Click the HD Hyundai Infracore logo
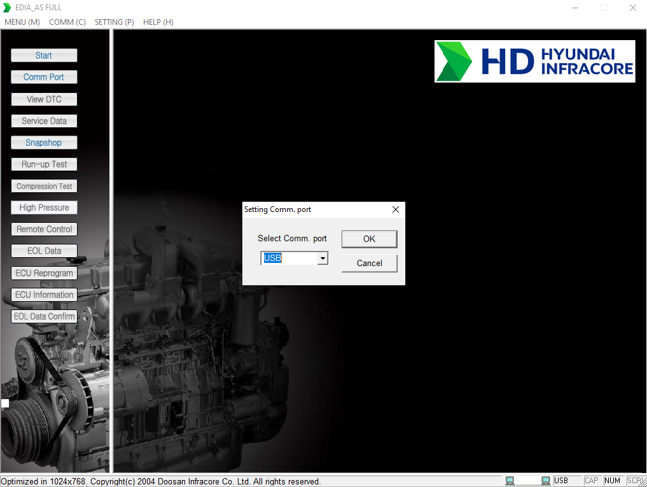The width and height of the screenshot is (647, 487). click(x=535, y=62)
